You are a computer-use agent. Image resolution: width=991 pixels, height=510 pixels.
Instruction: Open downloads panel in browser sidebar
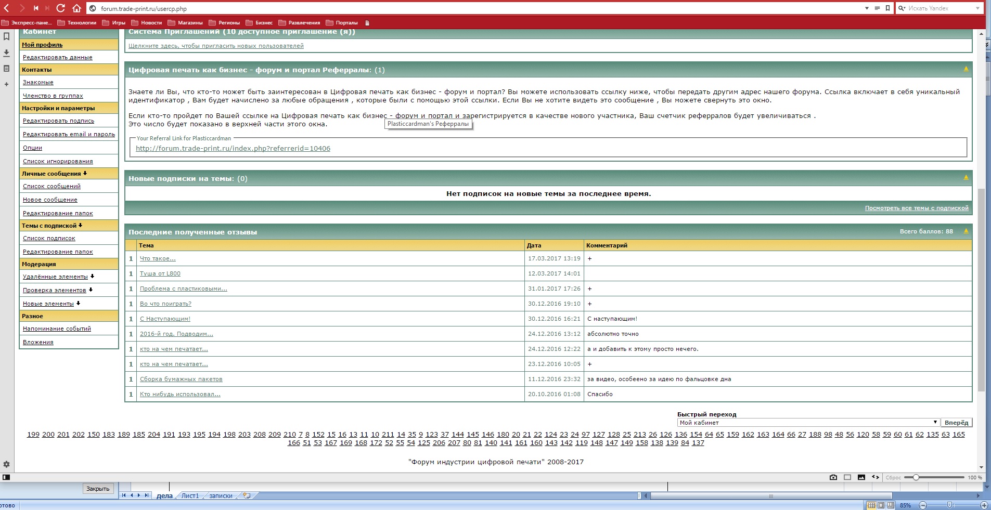6,53
